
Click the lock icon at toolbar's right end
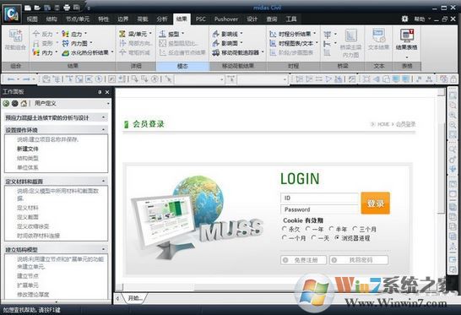(453, 79)
